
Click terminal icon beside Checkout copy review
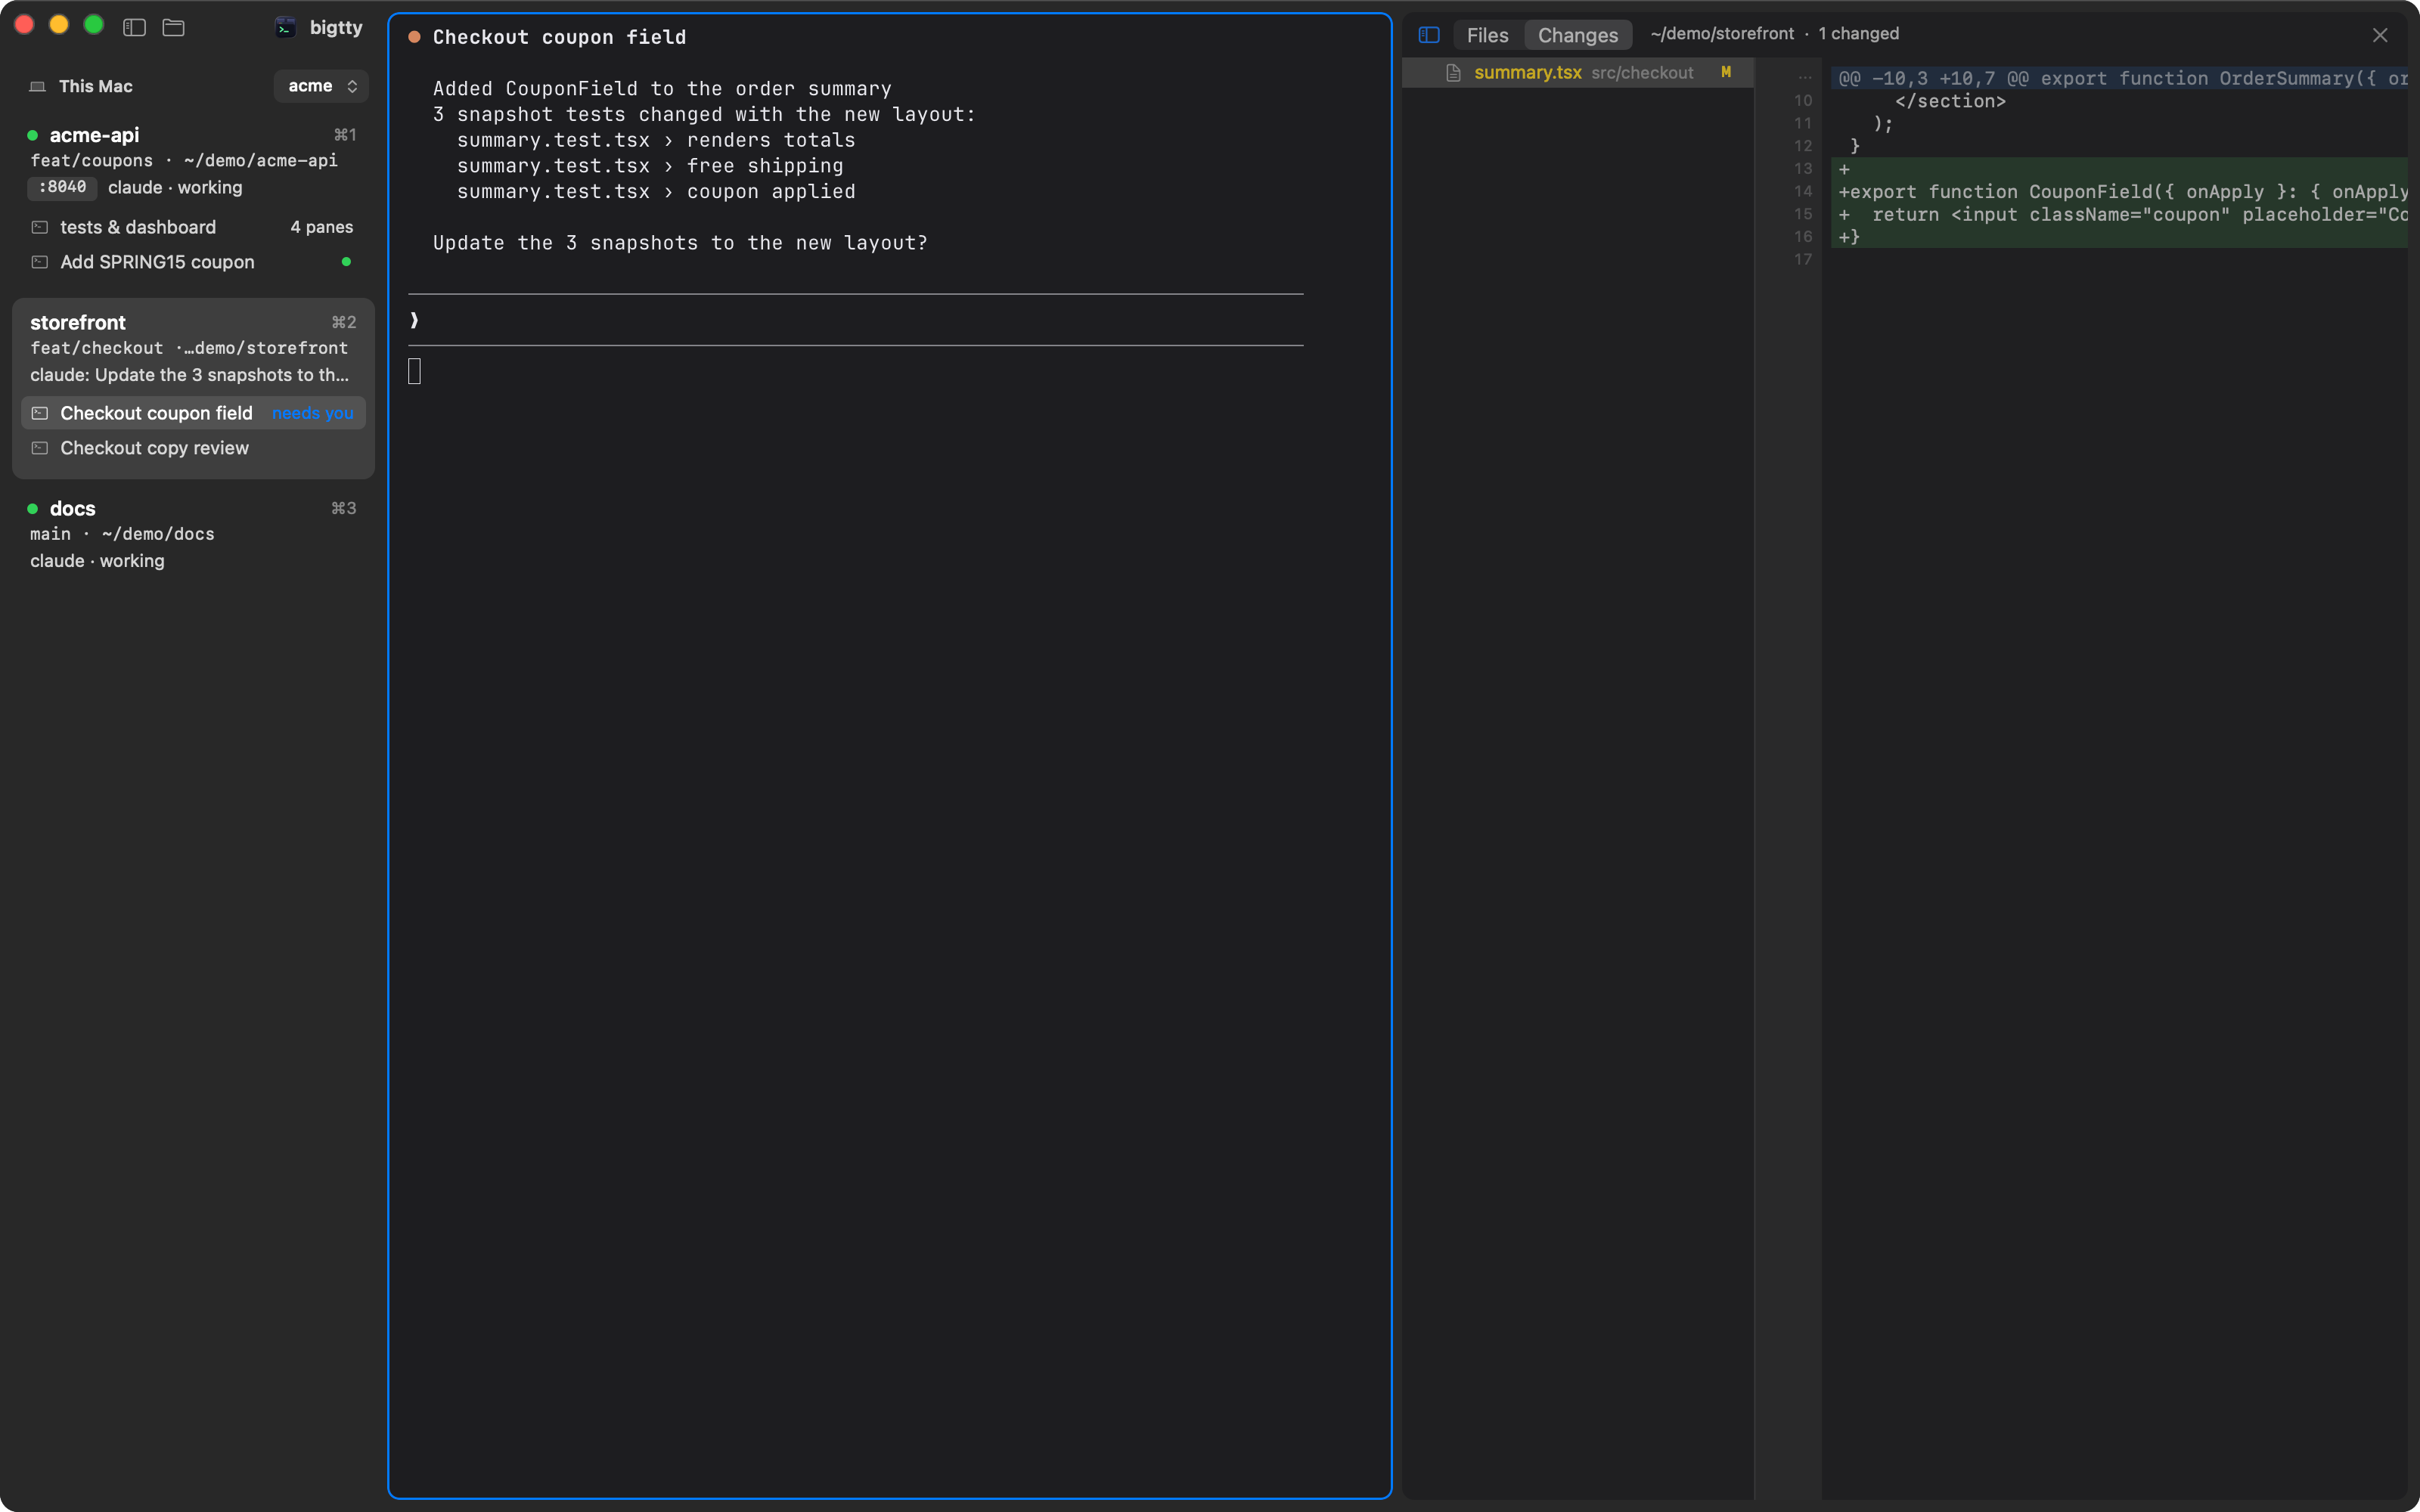point(40,448)
